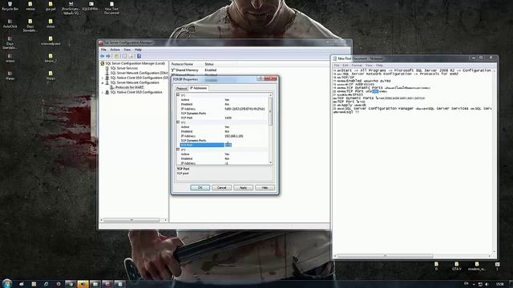This screenshot has width=513, height=288.
Task: Click the fe80 IPv6 address value under IP1
Action: click(x=244, y=109)
